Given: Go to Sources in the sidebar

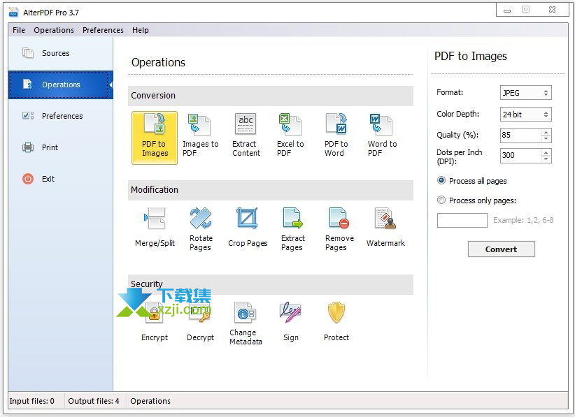Looking at the screenshot, I should click(60, 53).
